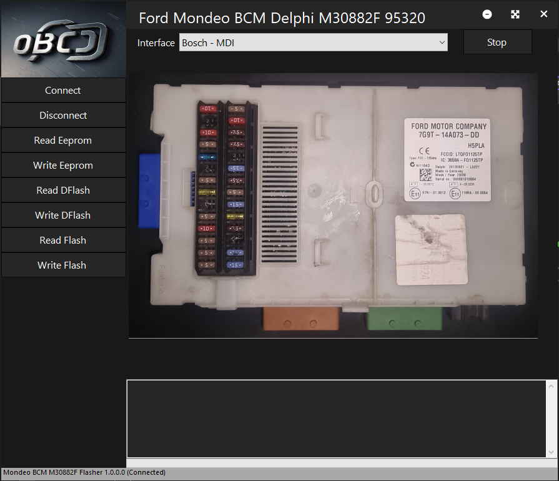Select Write Eeprom
This screenshot has height=481, width=559.
pos(63,166)
